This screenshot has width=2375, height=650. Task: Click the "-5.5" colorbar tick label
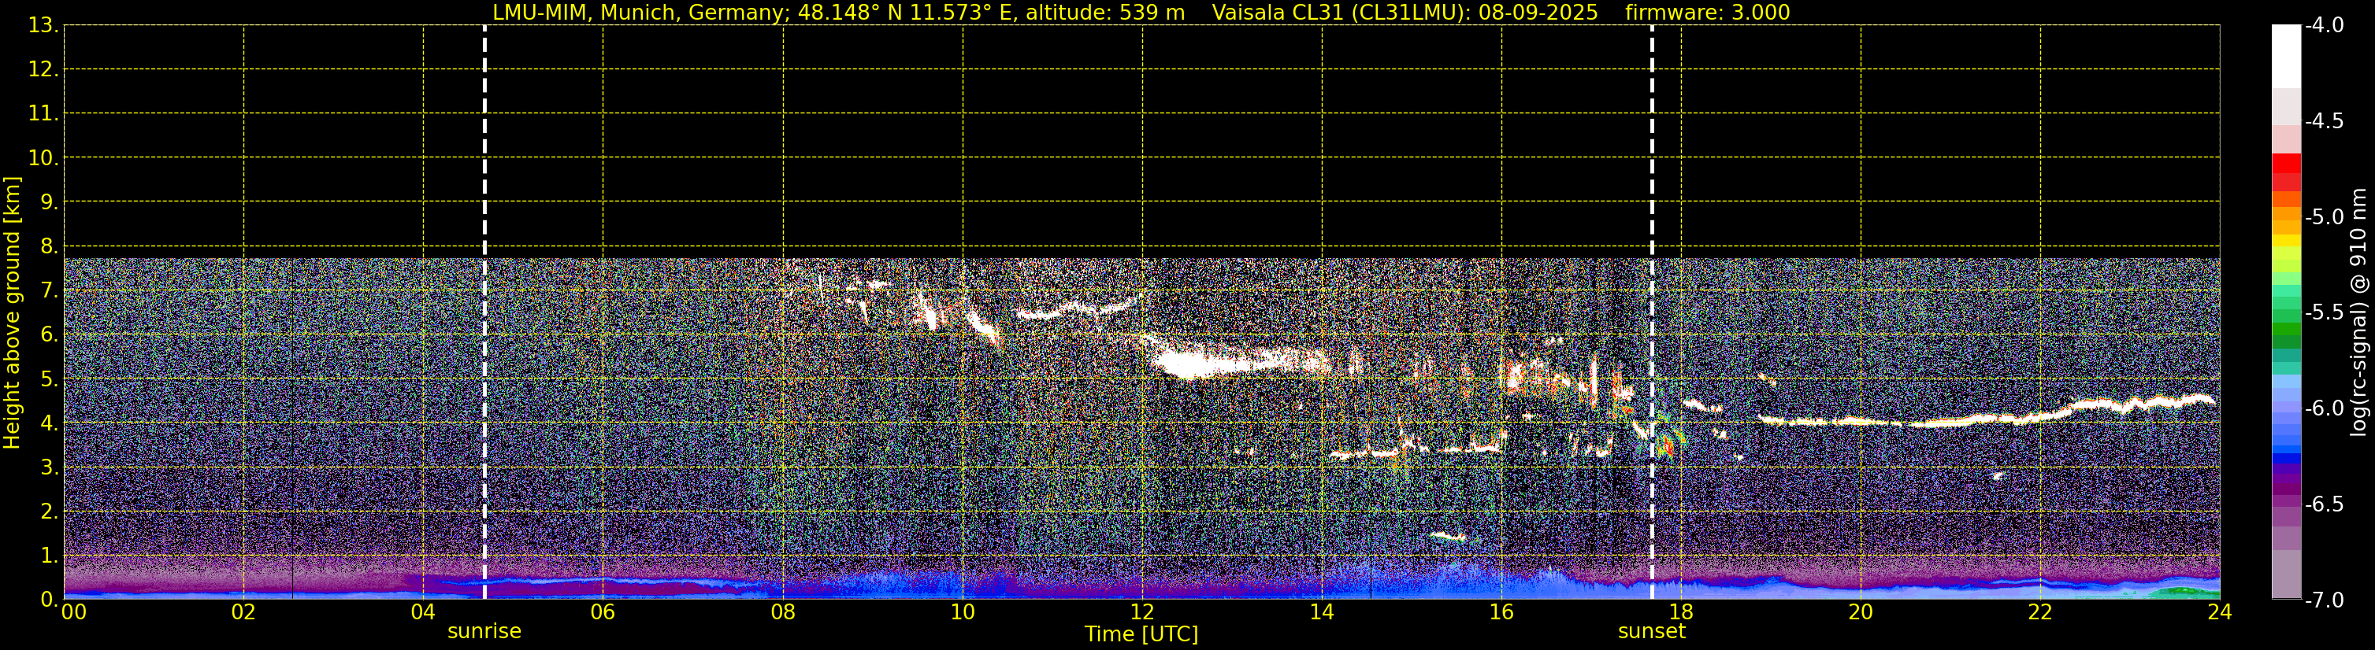pyautogui.click(x=2323, y=313)
